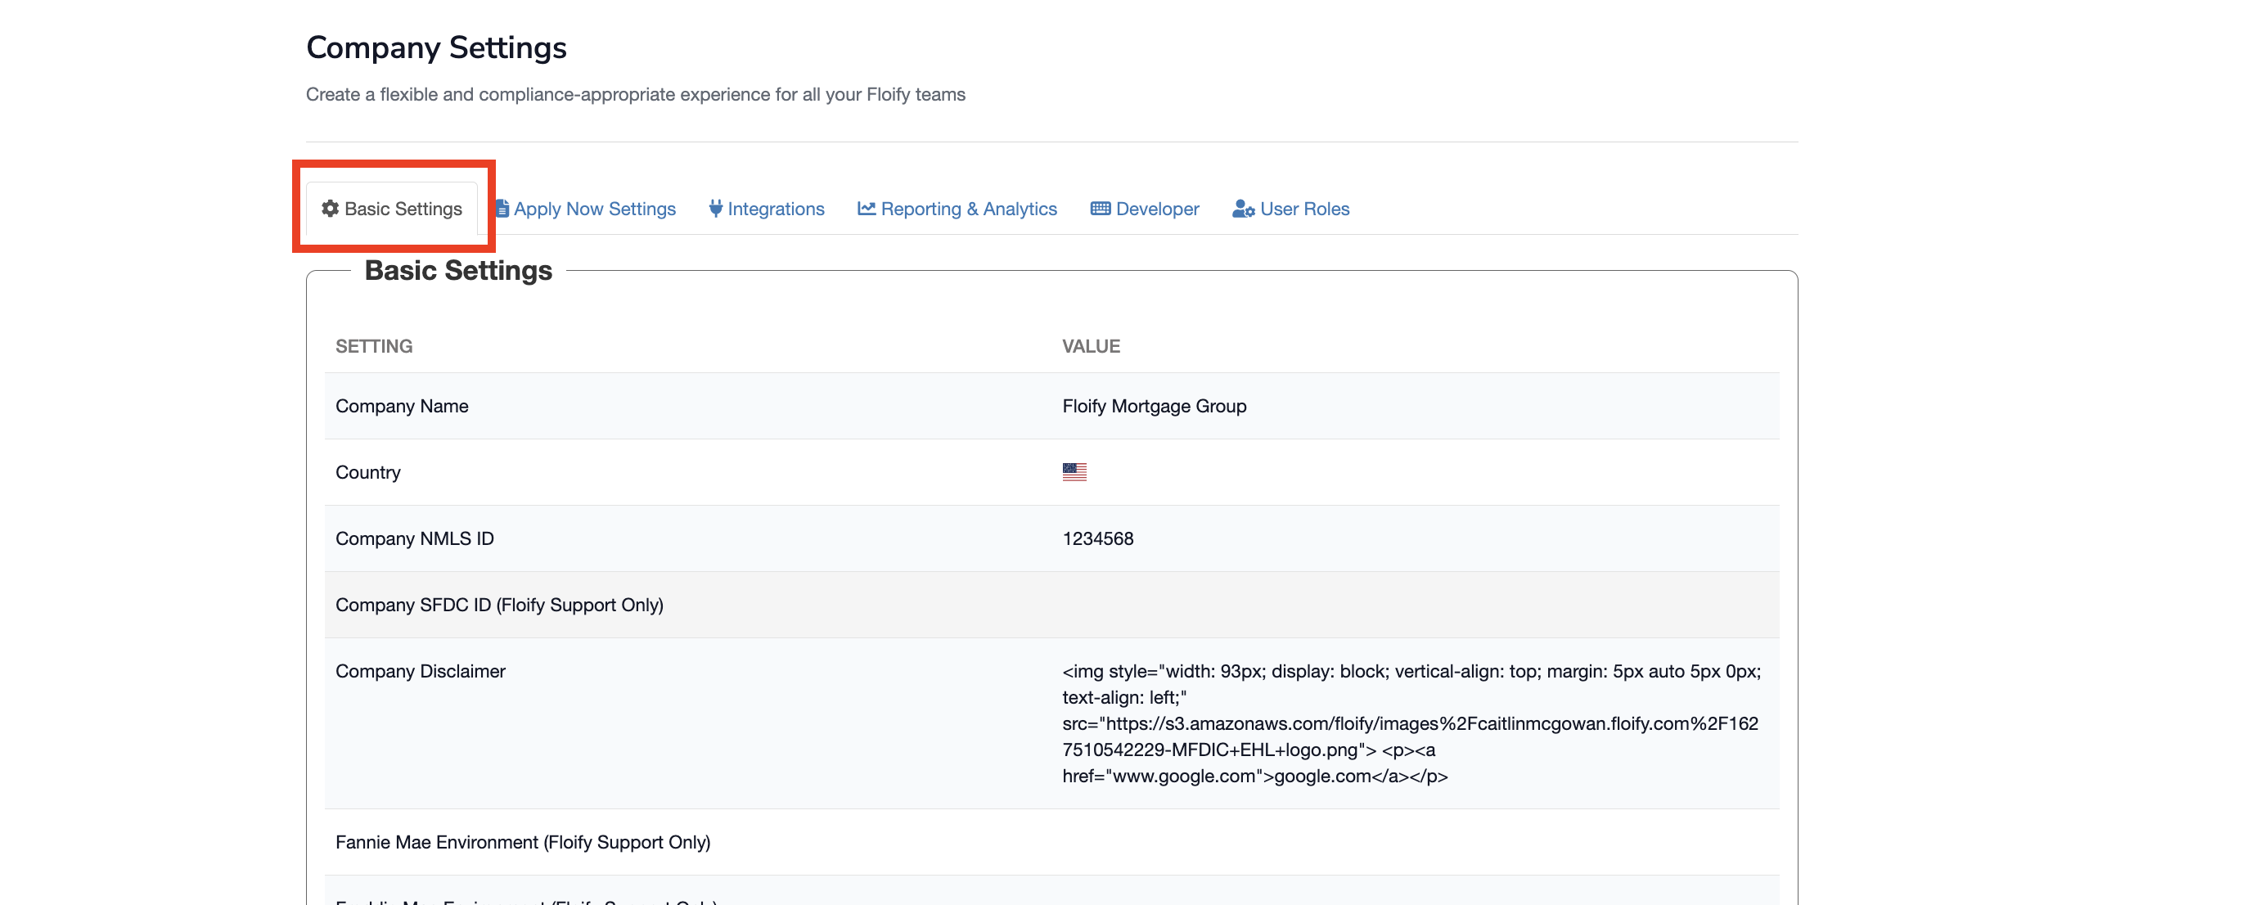
Task: Click the gear icon on Basic Settings tab
Action: pos(330,209)
